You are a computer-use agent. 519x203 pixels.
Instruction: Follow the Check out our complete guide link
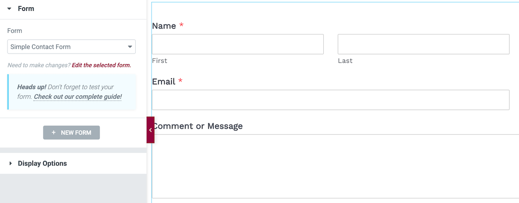[78, 97]
